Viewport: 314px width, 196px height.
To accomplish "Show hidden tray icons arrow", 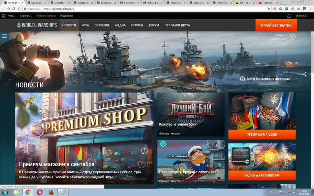I will tap(276, 192).
